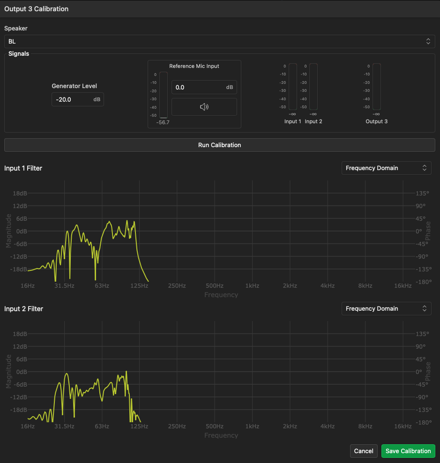Click the Input 1 level meter bar
Screen dimensions: 440x463
click(x=292, y=87)
